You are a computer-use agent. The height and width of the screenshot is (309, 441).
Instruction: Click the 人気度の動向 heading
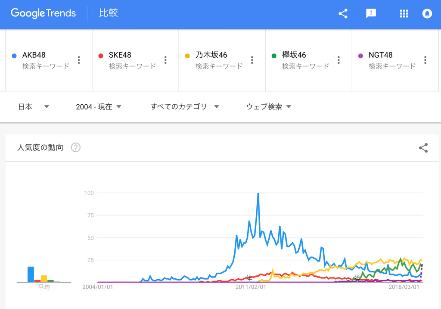pos(40,147)
